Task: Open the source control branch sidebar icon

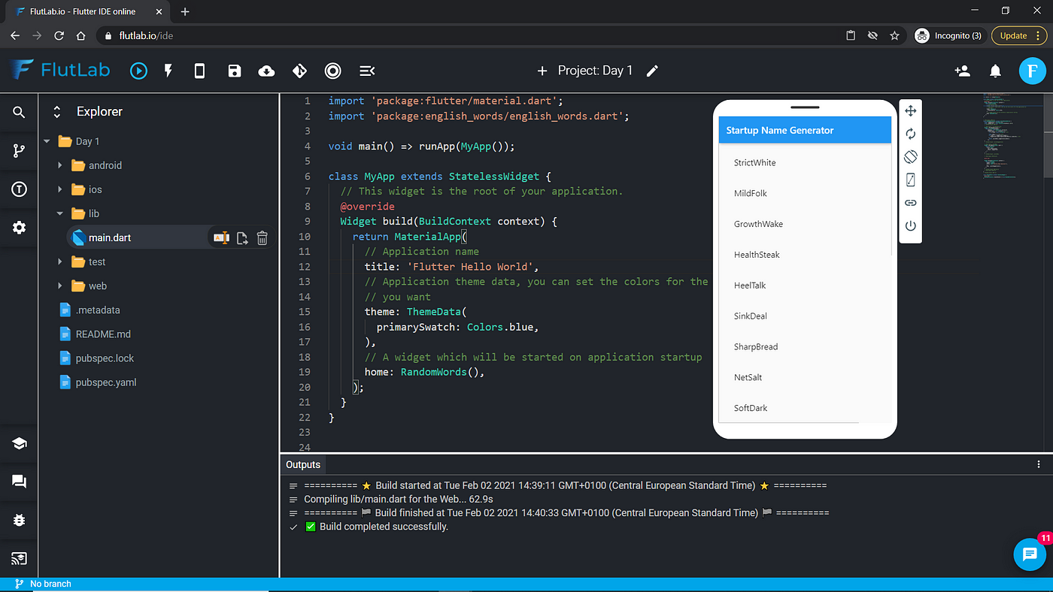Action: click(20, 151)
